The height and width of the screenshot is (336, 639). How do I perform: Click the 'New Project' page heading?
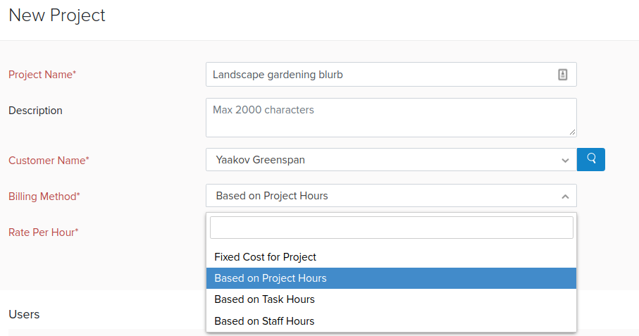click(57, 15)
